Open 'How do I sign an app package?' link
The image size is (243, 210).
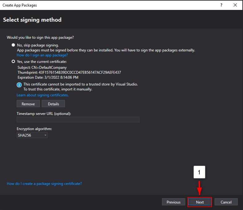(42, 55)
